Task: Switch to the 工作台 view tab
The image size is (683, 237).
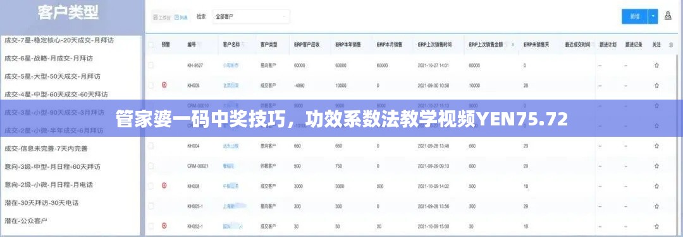Action: (x=162, y=18)
